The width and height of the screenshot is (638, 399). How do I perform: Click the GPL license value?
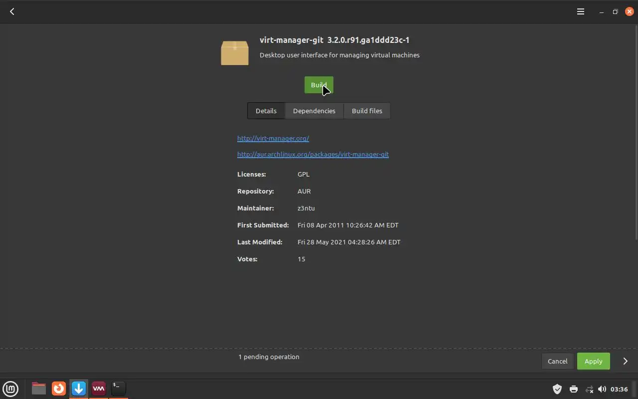(x=304, y=174)
